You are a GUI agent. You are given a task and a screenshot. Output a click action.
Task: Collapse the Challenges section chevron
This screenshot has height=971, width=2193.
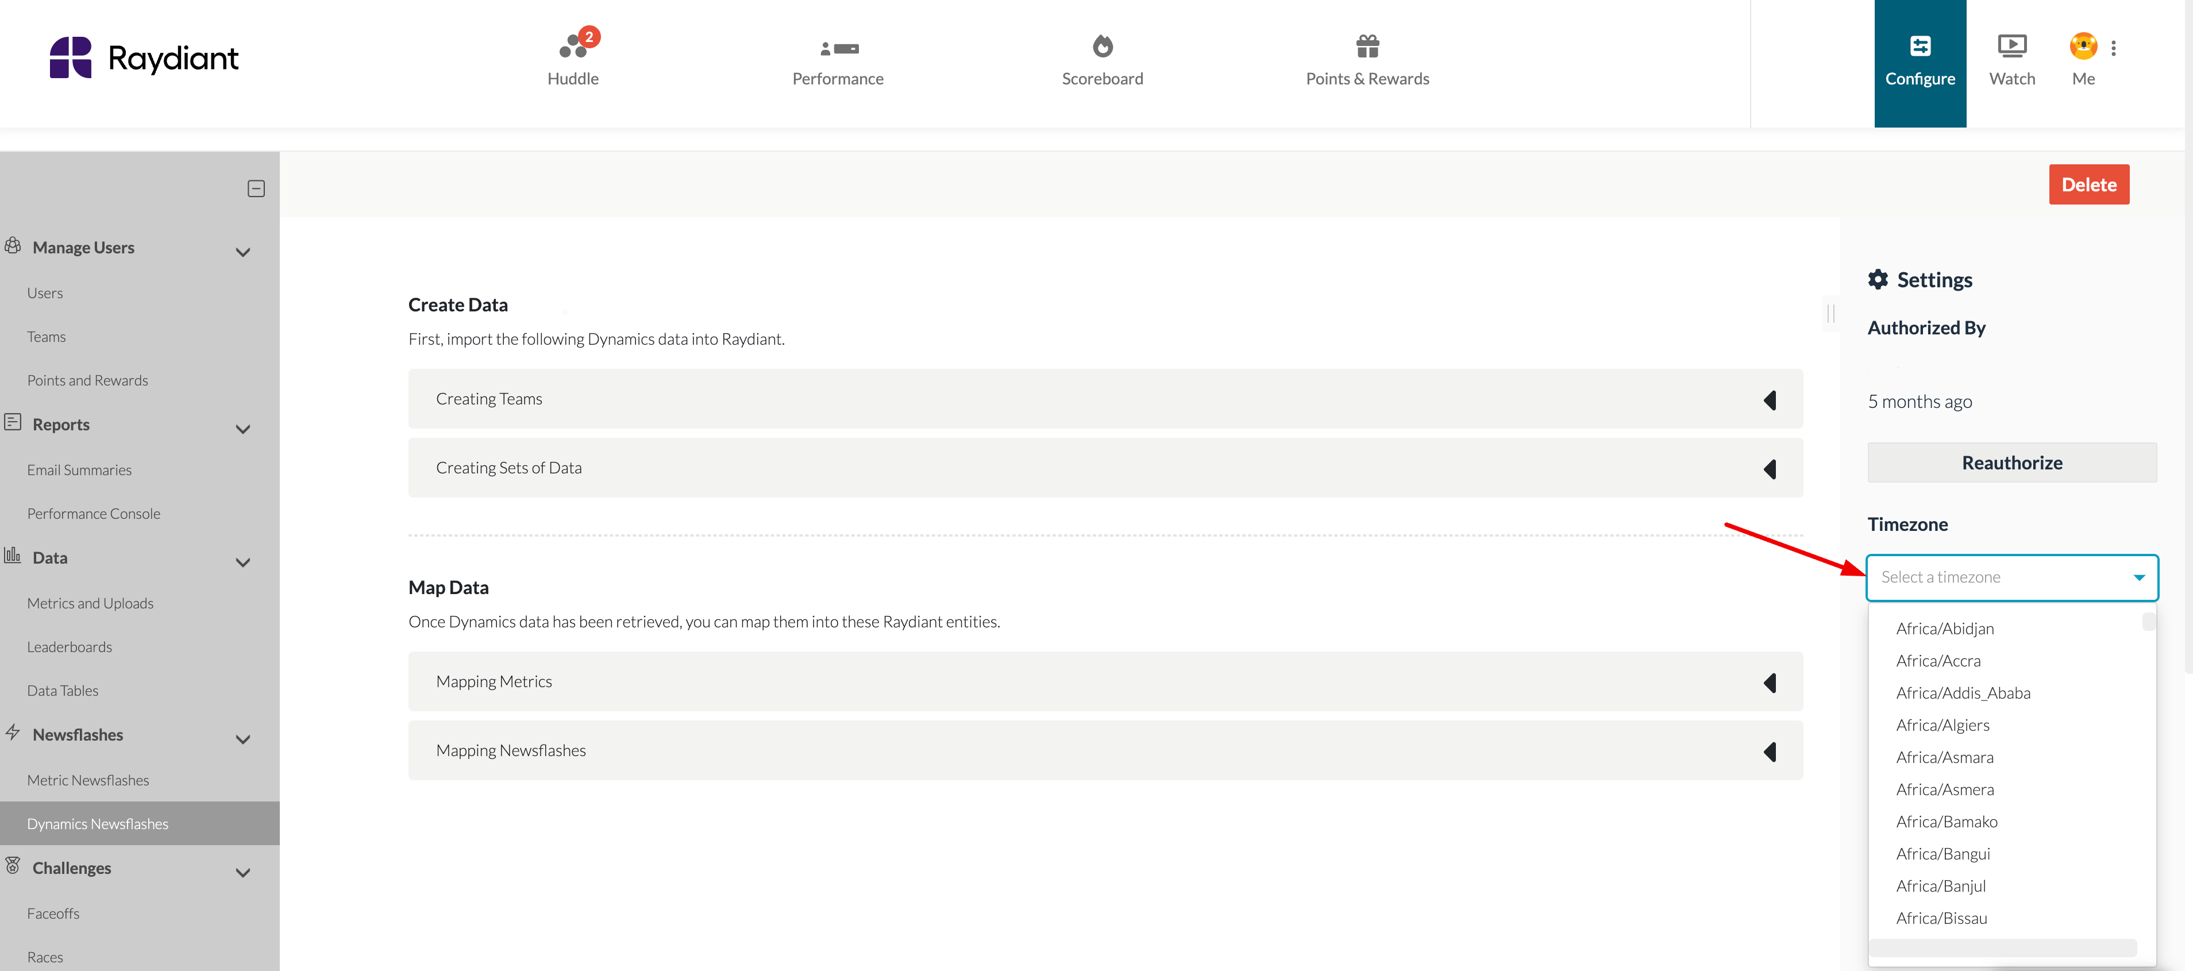point(244,873)
